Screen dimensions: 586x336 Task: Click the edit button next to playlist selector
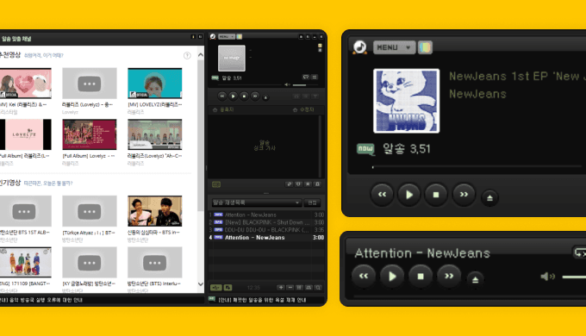pos(312,202)
